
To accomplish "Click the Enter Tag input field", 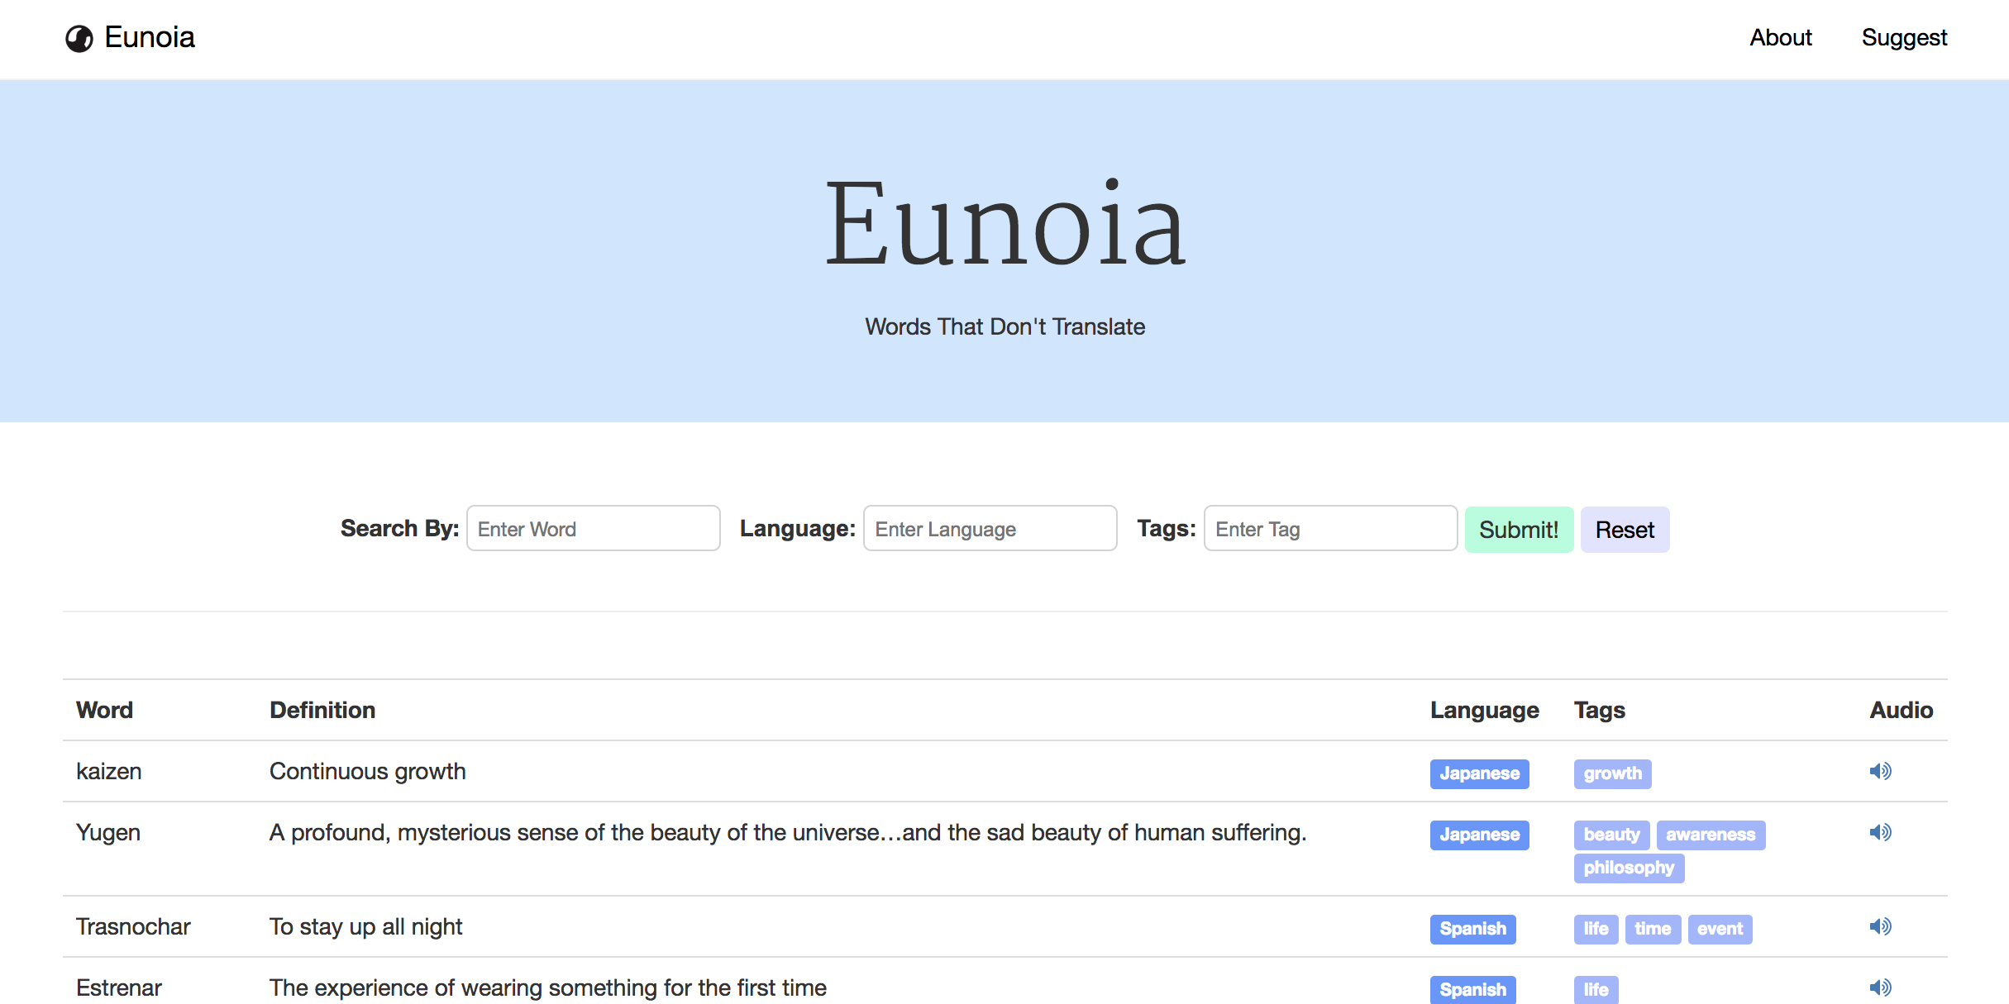I will (1326, 529).
